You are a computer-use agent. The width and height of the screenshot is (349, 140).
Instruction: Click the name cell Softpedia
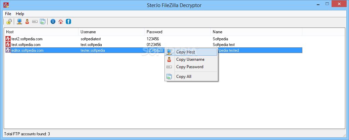[x=220, y=39]
